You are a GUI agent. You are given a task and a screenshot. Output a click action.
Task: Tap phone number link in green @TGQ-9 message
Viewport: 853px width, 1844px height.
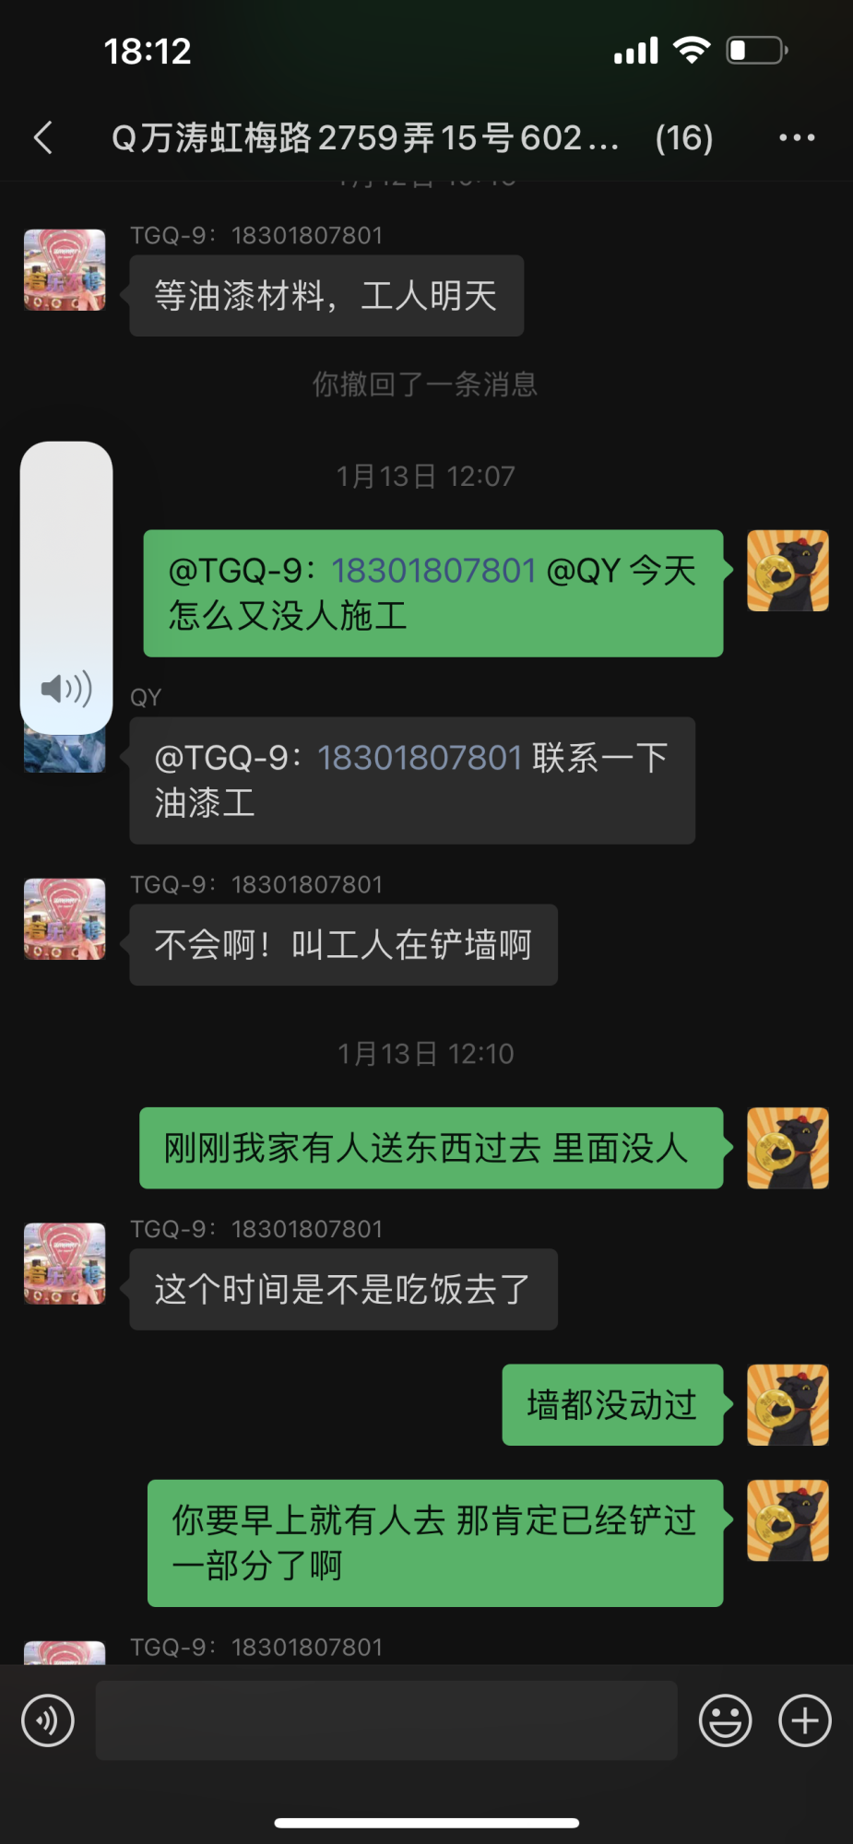[x=433, y=571]
